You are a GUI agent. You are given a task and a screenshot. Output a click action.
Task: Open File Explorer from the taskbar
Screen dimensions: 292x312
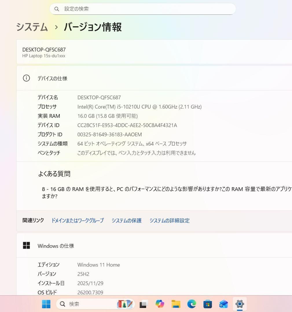(x=176, y=304)
